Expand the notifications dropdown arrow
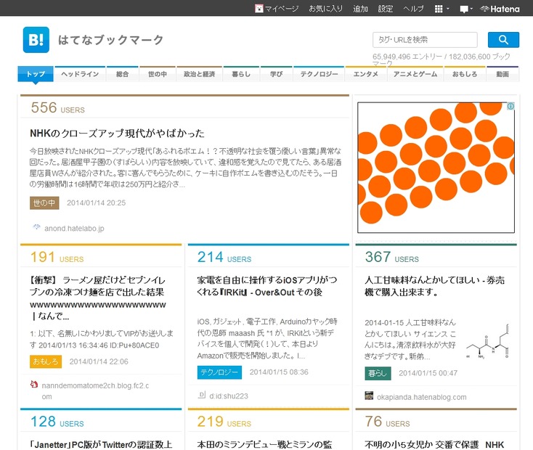Viewport: 533px width, 450px height. 471,9
